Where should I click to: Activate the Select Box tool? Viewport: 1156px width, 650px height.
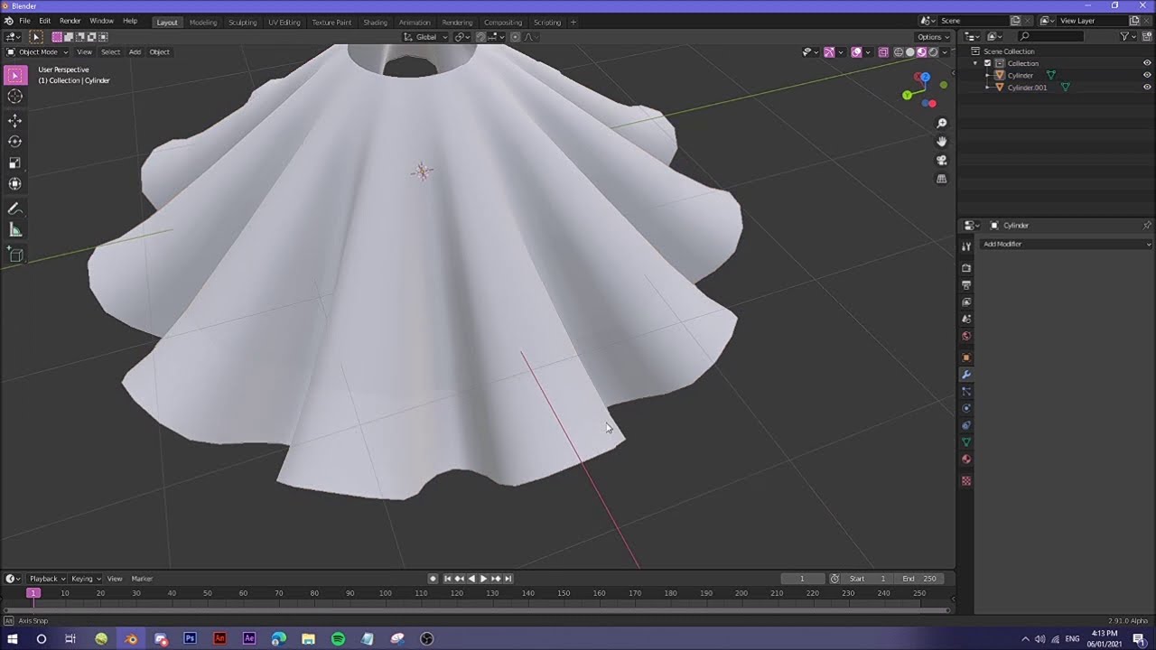15,75
